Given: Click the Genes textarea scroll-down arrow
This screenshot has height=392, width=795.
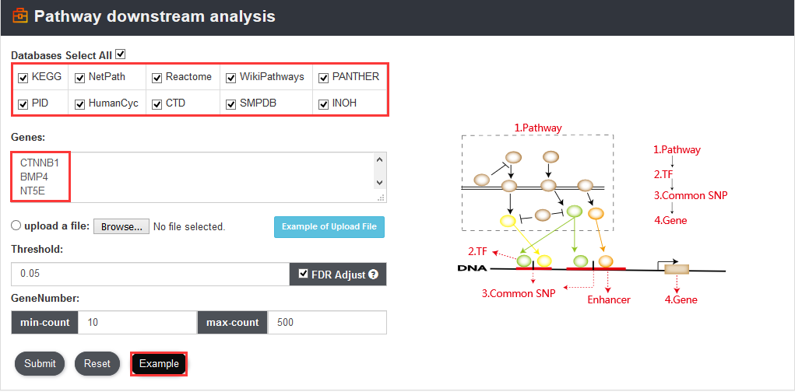Looking at the screenshot, I should 380,182.
